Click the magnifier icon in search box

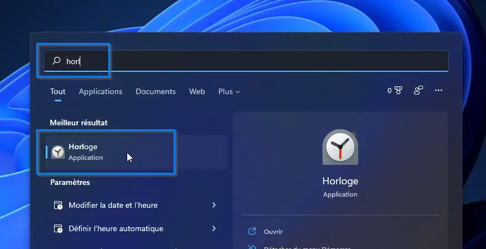click(56, 61)
